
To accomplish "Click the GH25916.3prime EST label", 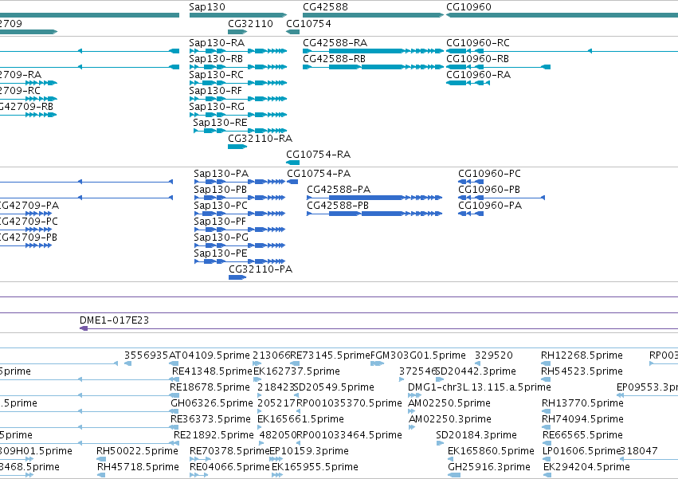I will (489, 467).
